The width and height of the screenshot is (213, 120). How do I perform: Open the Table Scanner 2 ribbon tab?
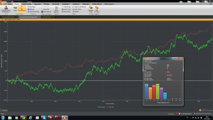click(109, 4)
